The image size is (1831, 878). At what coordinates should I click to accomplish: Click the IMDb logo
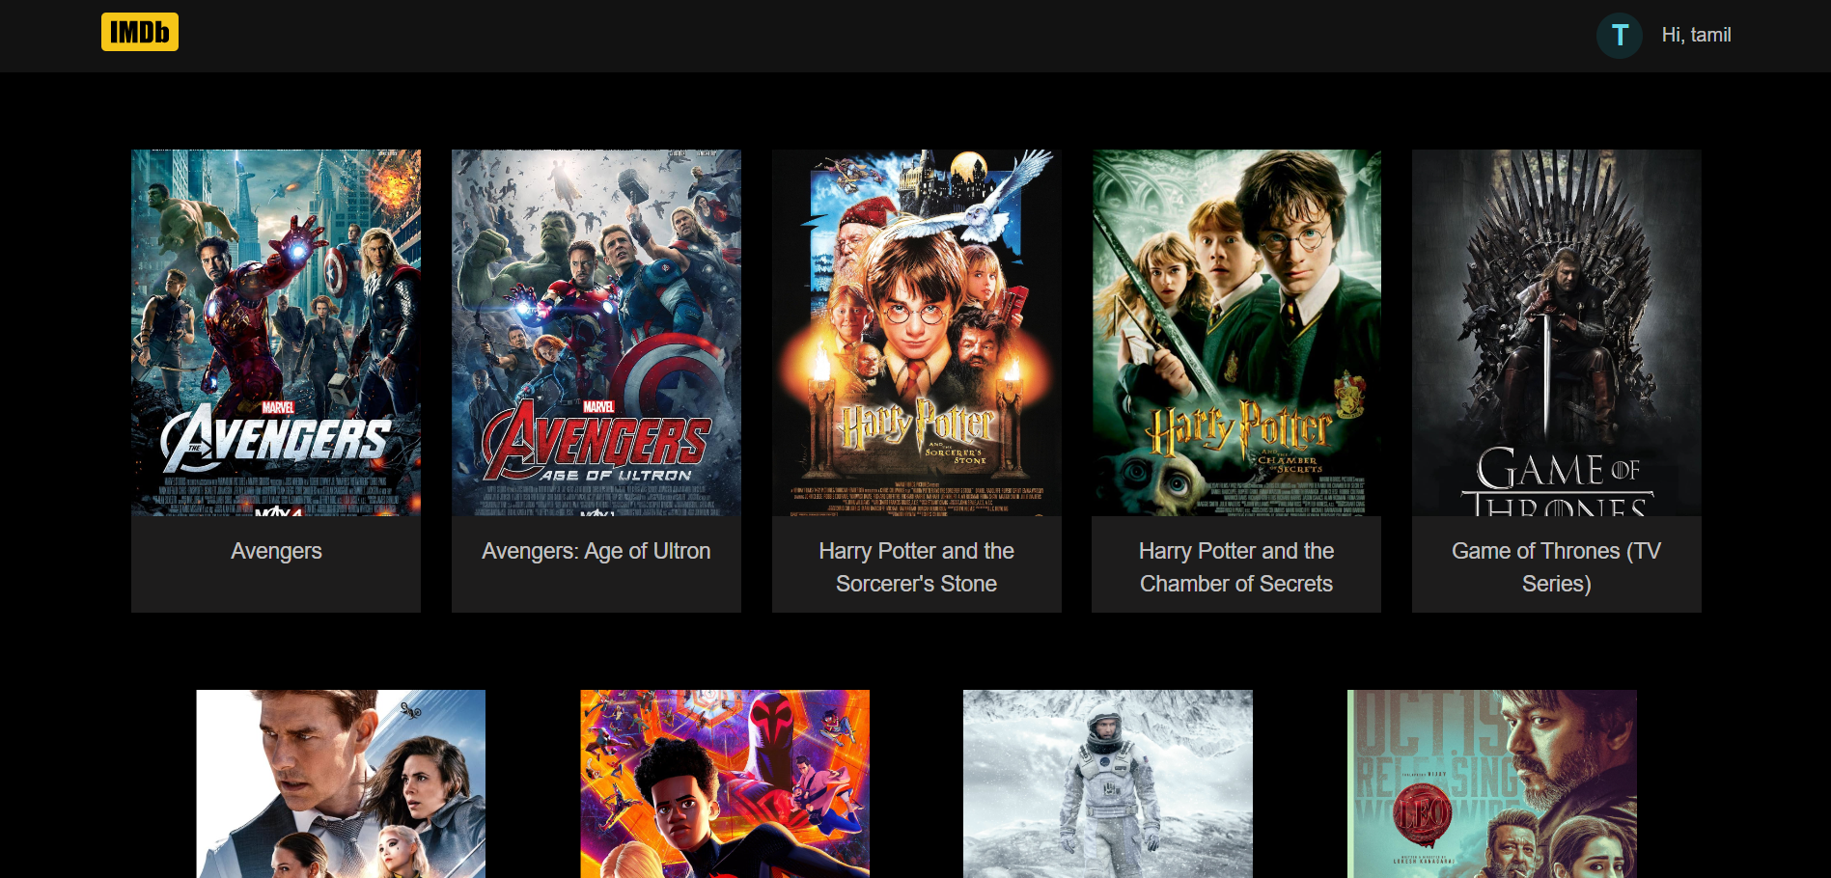point(140,32)
